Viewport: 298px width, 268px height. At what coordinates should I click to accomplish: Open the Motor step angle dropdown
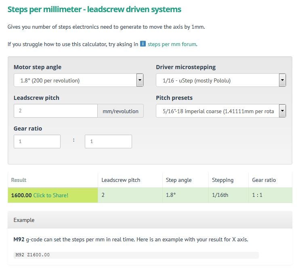click(79, 80)
